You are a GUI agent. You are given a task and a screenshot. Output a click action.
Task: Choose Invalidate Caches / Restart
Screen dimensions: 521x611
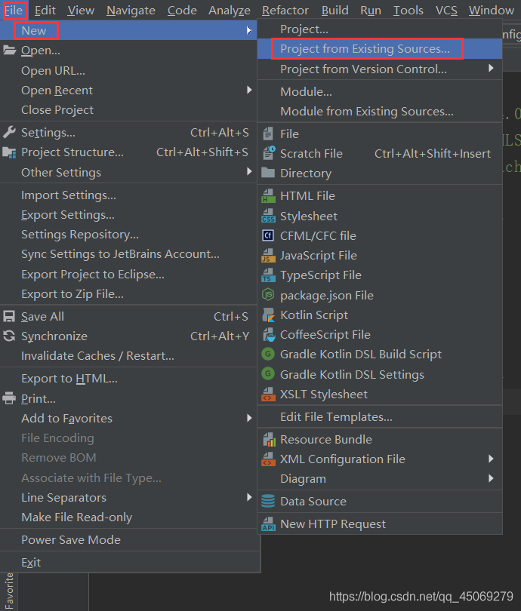click(x=97, y=356)
